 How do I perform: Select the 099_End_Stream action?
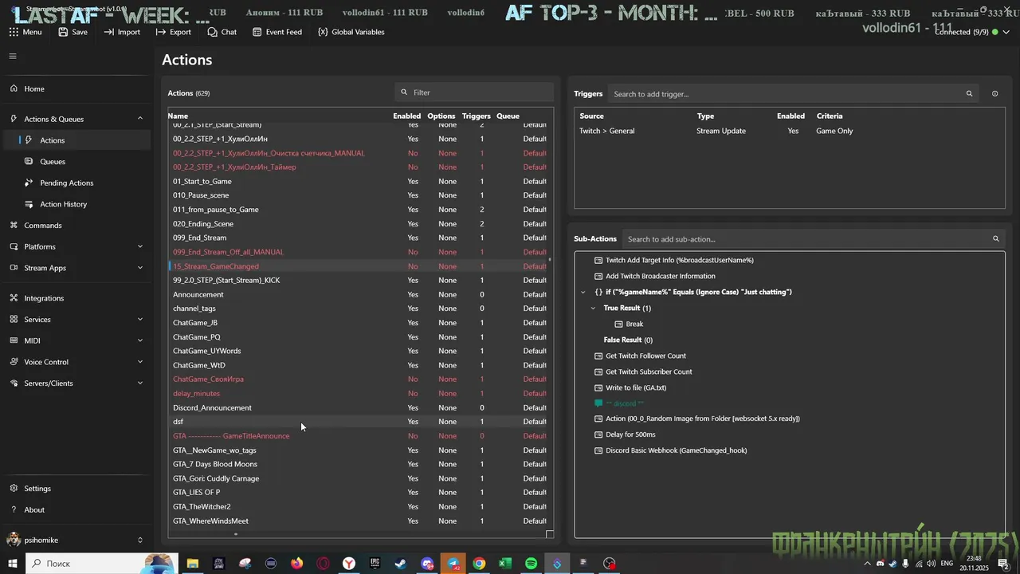[x=357, y=238]
